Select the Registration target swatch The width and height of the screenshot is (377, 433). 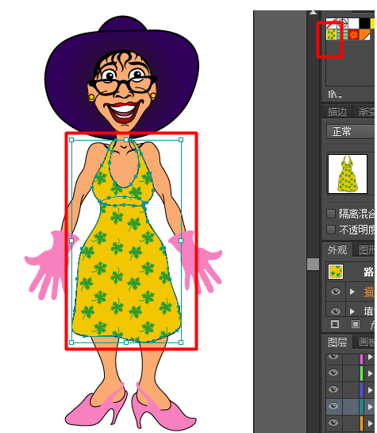342,24
